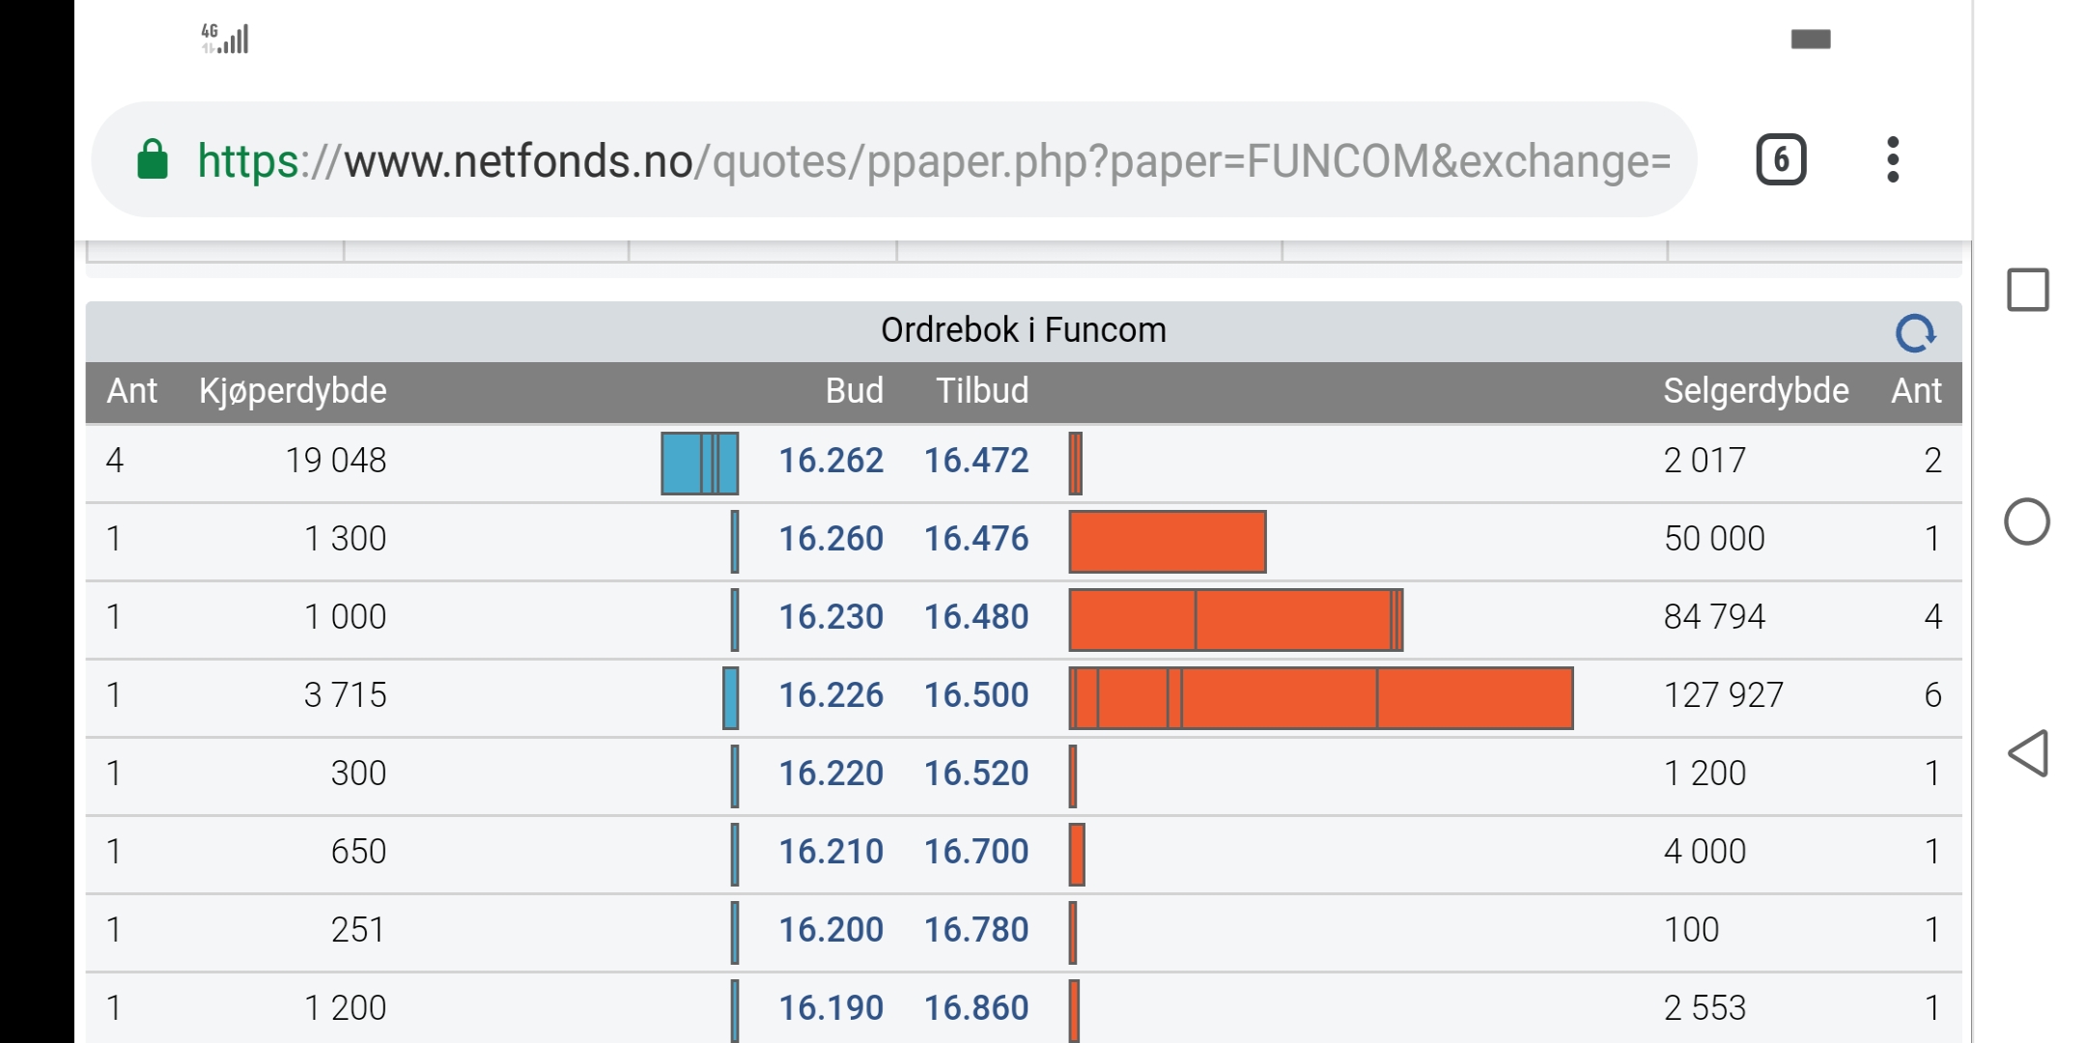Image resolution: width=2085 pixels, height=1043 pixels.
Task: Tap the green secure lock icon
Action: pyautogui.click(x=153, y=159)
